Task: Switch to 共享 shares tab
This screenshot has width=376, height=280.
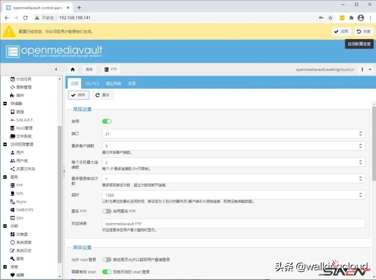Action: (x=132, y=83)
